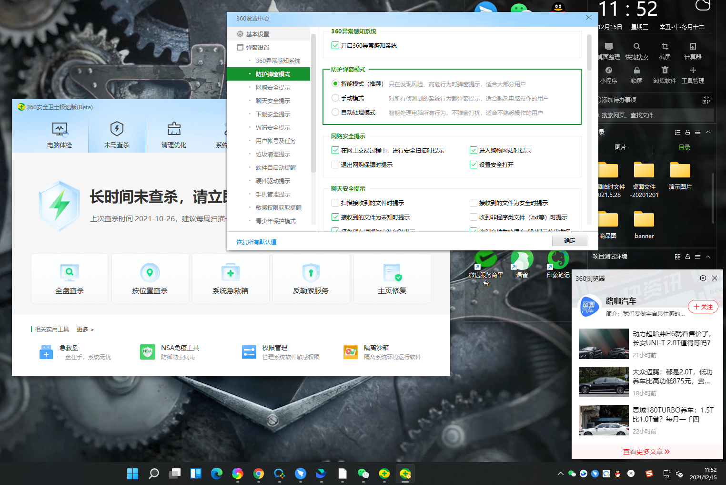Uncheck 接收到的文件为未知时提示

point(335,217)
